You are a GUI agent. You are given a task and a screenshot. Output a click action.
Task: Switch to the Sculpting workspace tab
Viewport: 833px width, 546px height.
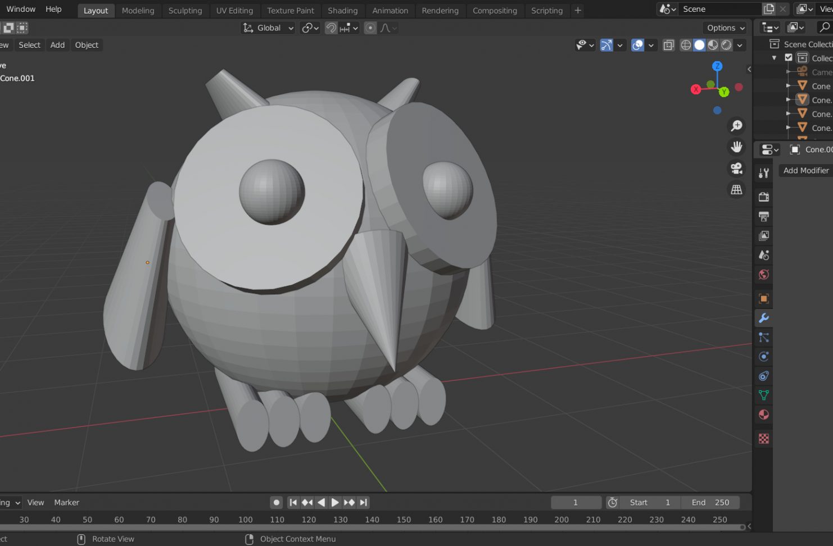(x=185, y=11)
